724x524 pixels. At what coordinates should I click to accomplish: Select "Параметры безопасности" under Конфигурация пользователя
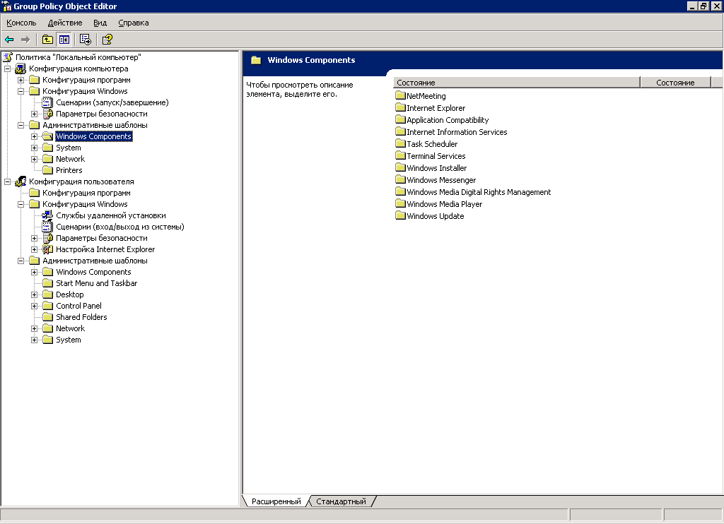[102, 238]
